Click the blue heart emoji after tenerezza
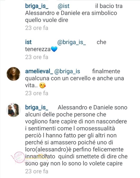140x178 pixels. point(54,49)
